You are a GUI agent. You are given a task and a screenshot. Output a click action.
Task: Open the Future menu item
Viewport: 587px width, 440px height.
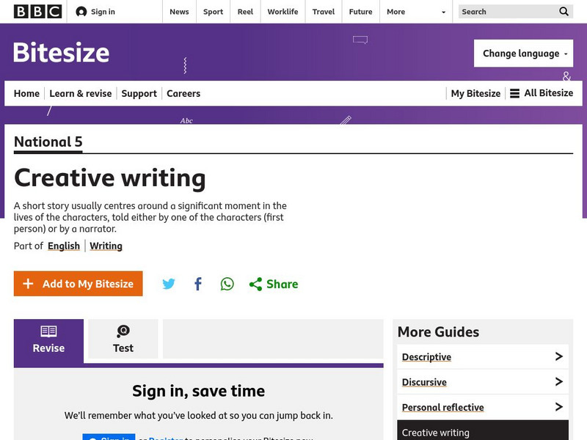(x=360, y=12)
